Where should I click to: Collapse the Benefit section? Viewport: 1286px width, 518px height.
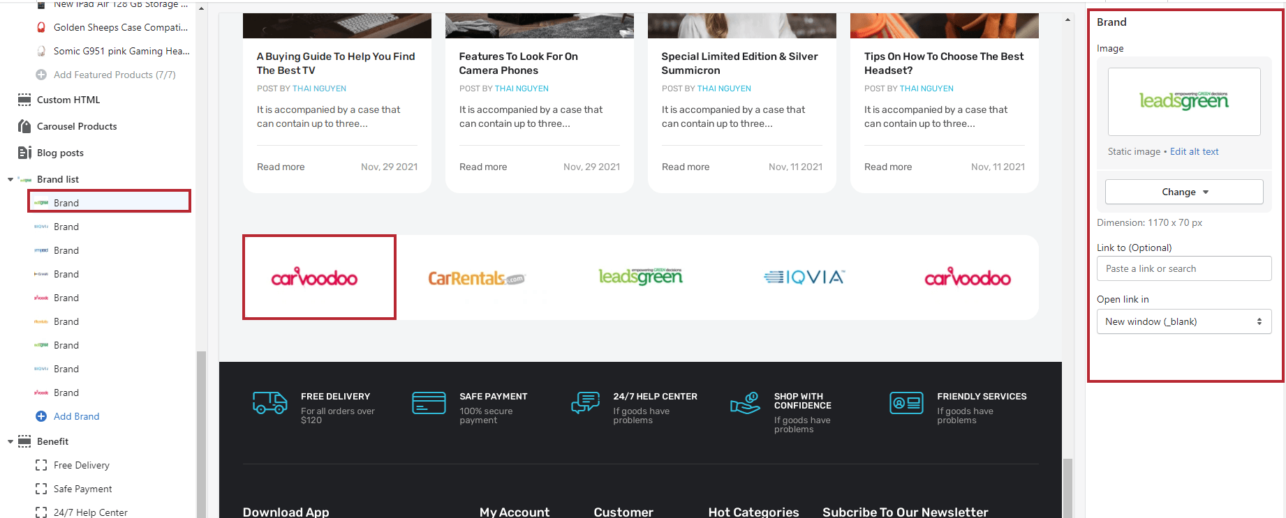tap(10, 441)
